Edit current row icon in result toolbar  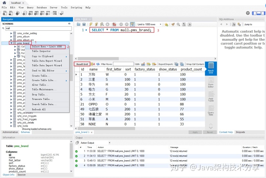(143, 64)
